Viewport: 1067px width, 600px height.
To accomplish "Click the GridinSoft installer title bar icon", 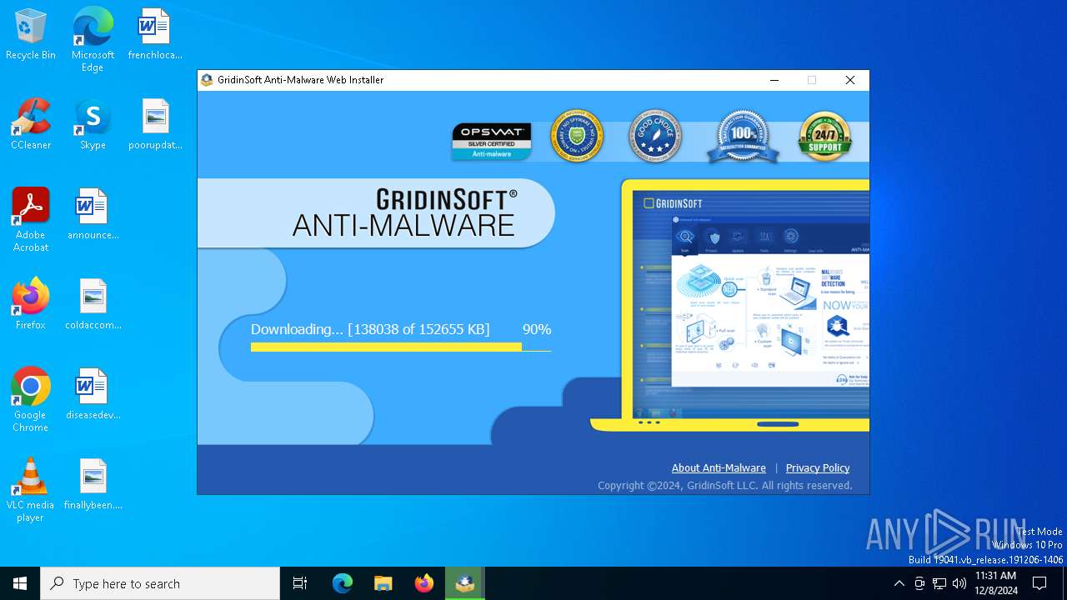I will point(207,80).
